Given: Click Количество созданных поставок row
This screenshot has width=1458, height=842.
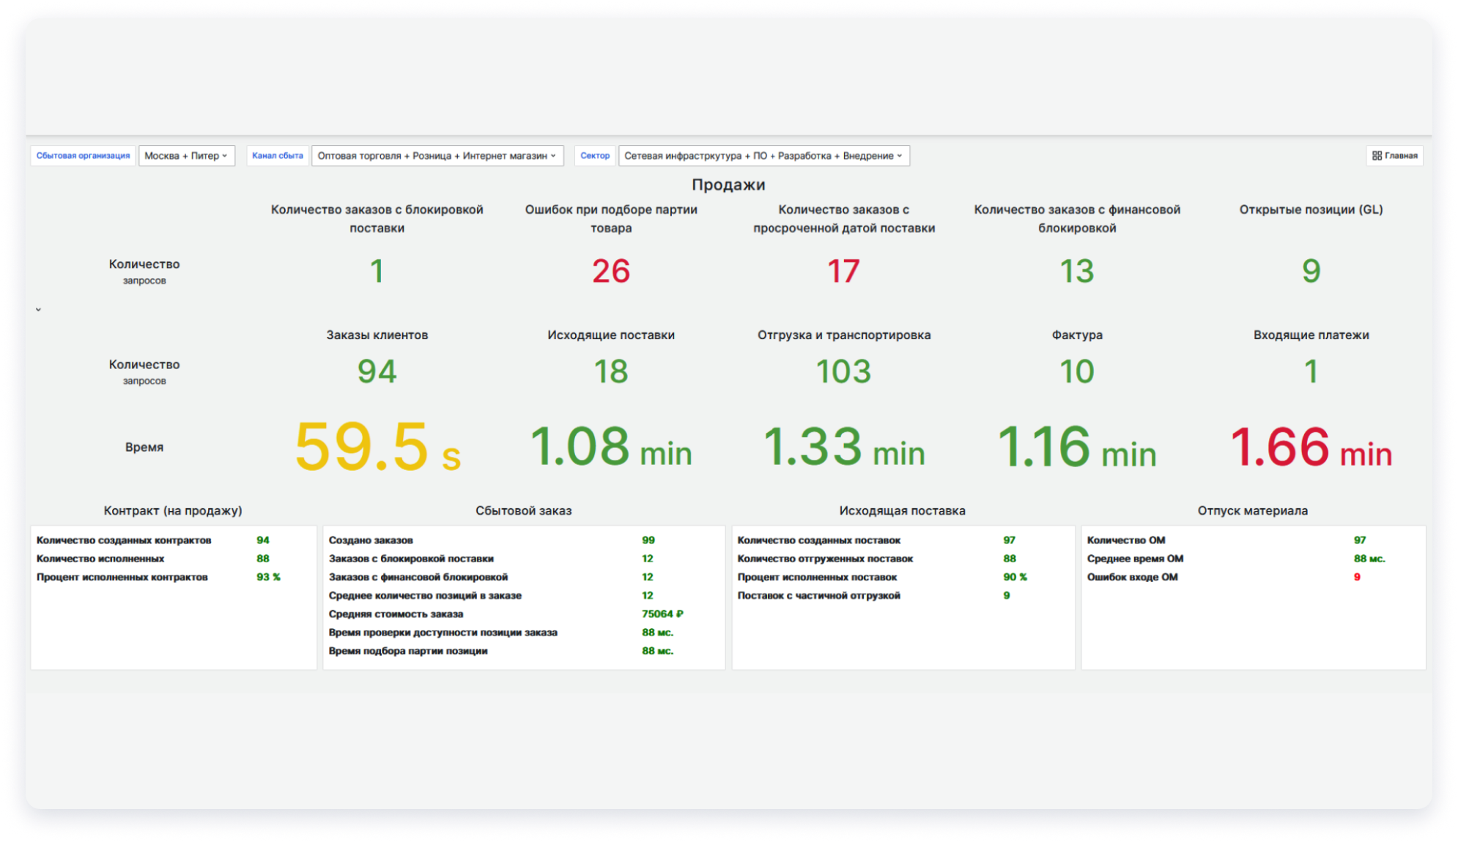Looking at the screenshot, I should pyautogui.click(x=903, y=540).
